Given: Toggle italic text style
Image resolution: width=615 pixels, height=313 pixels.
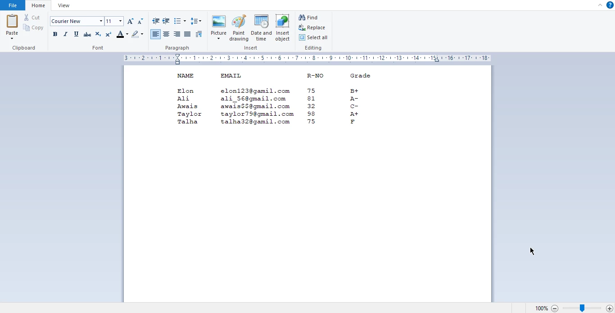Looking at the screenshot, I should click(66, 34).
